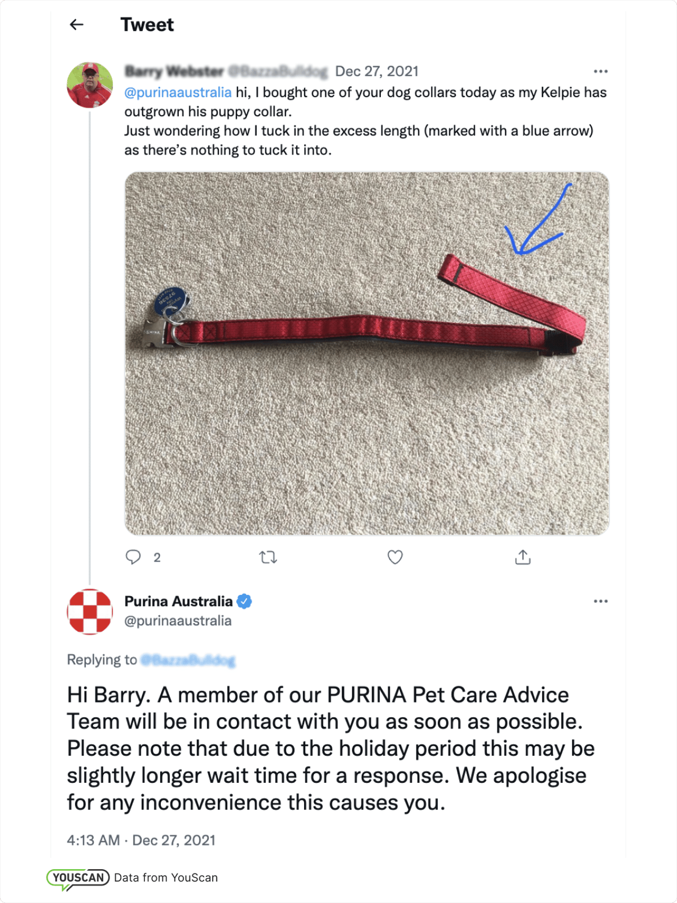Open reply comments on Barry's tweet

click(x=133, y=557)
